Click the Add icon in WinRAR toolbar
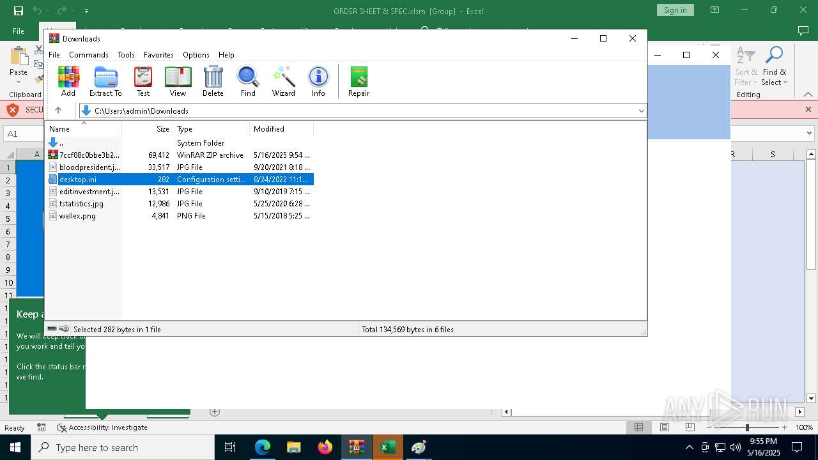The image size is (818, 460). tap(68, 81)
